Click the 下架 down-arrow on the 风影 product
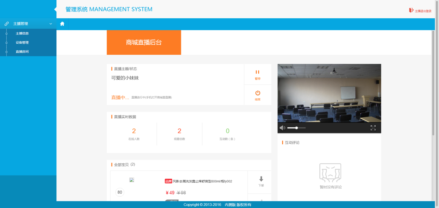This screenshot has height=208, width=439. pyautogui.click(x=261, y=179)
